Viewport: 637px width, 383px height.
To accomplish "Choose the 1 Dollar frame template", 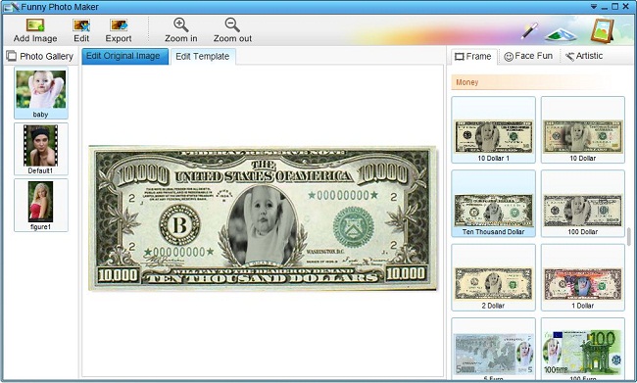I will 582,277.
